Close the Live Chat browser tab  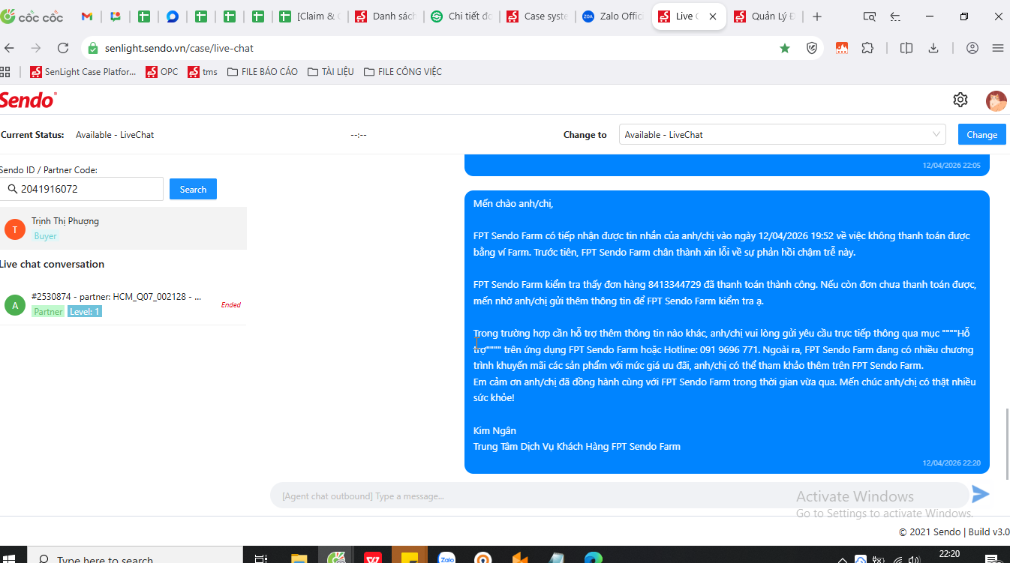(713, 16)
